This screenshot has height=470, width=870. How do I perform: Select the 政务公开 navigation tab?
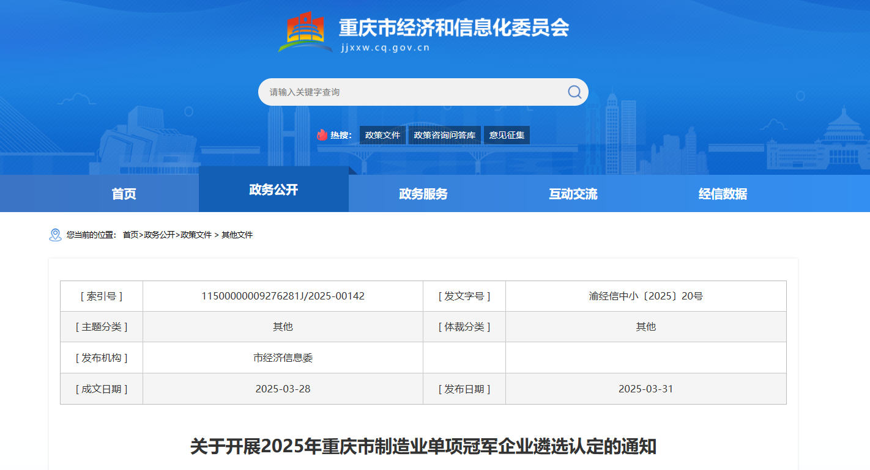[273, 190]
